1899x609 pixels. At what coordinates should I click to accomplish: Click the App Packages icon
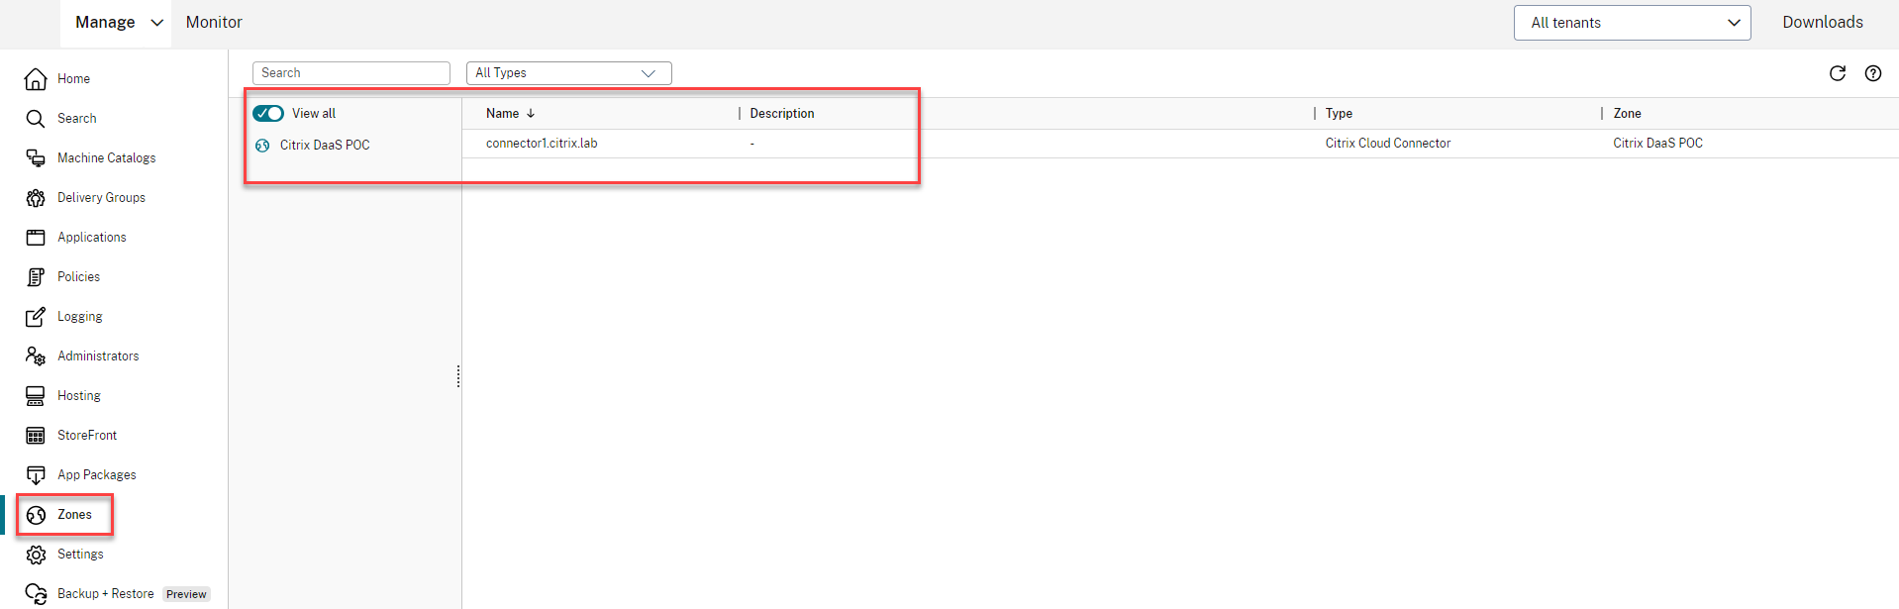(36, 475)
